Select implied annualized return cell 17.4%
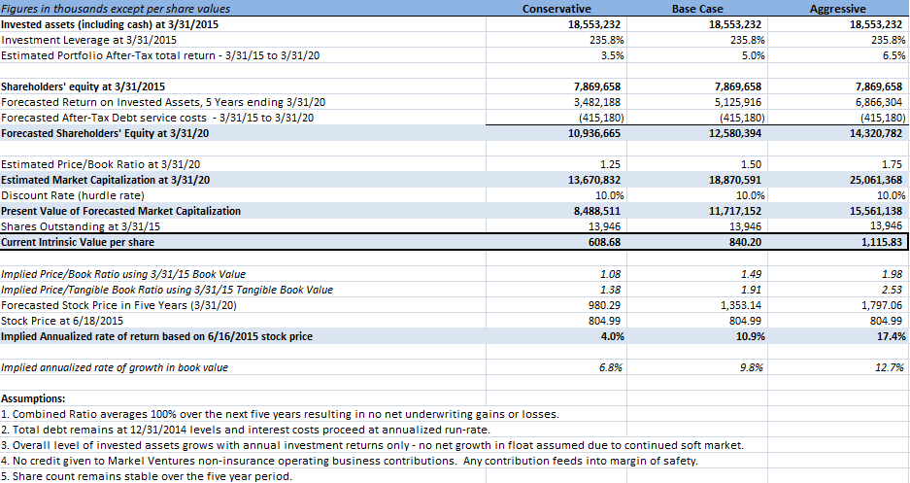910x483 pixels. 891,336
